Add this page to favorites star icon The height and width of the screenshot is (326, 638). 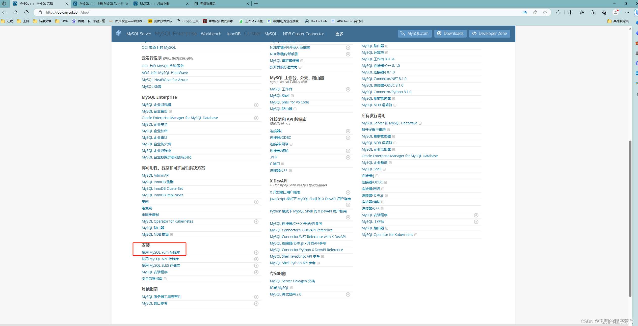pyautogui.click(x=545, y=12)
